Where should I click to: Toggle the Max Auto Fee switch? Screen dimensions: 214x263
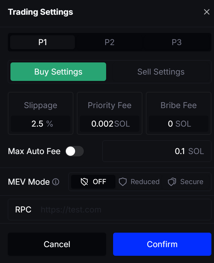75,151
